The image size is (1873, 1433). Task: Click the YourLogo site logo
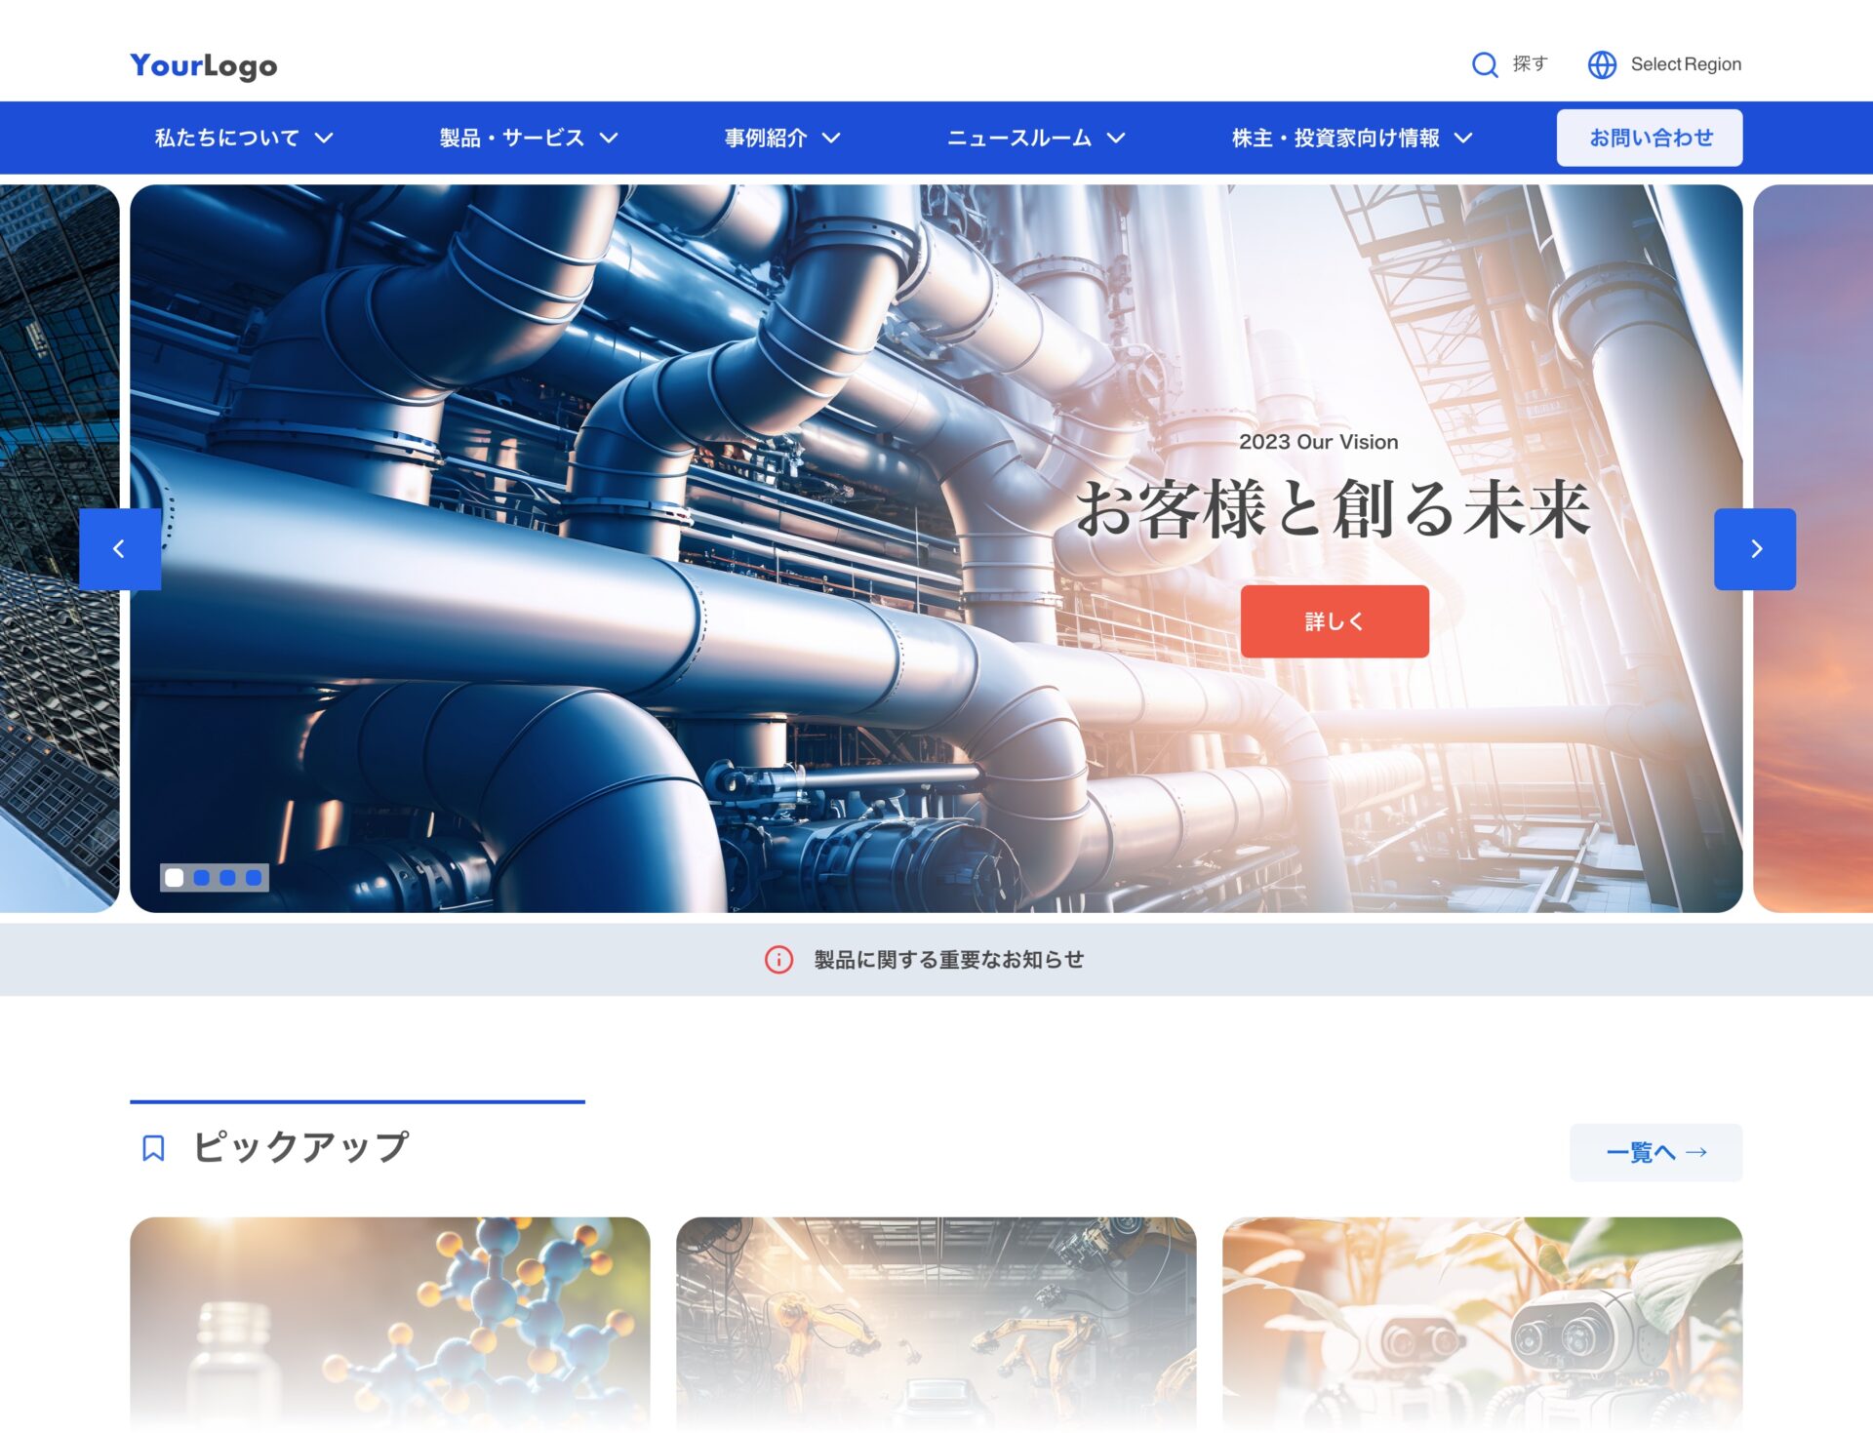[x=204, y=65]
